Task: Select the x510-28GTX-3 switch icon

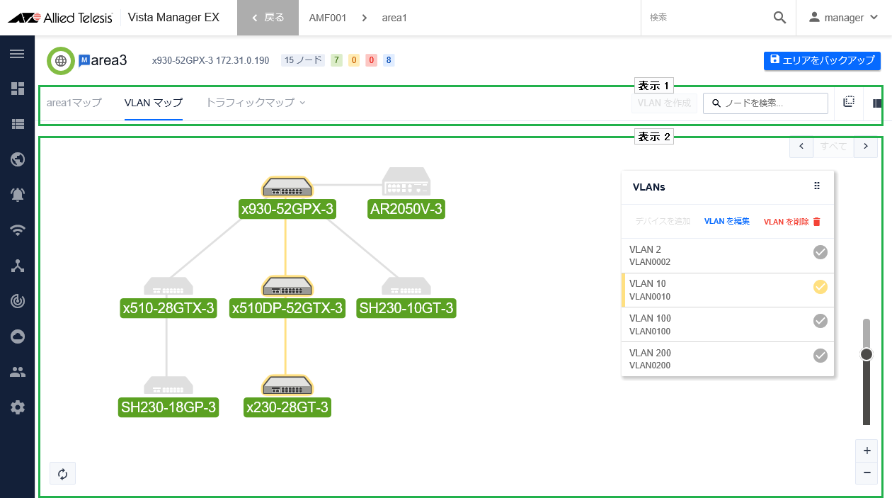Action: pyautogui.click(x=168, y=286)
